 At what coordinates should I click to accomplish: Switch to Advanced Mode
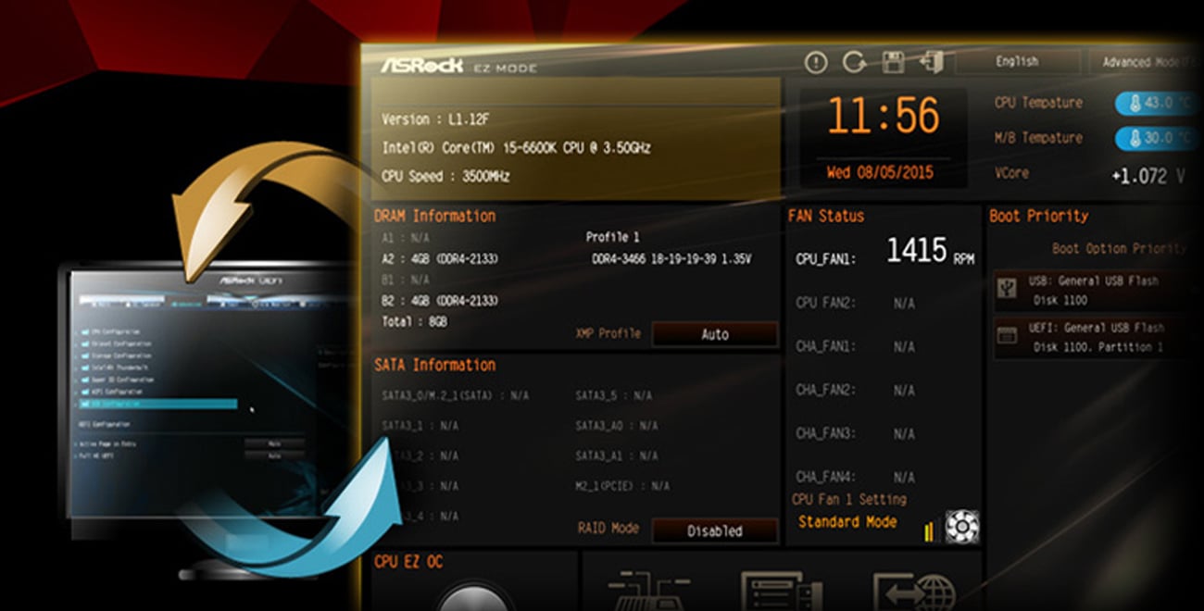[1145, 62]
